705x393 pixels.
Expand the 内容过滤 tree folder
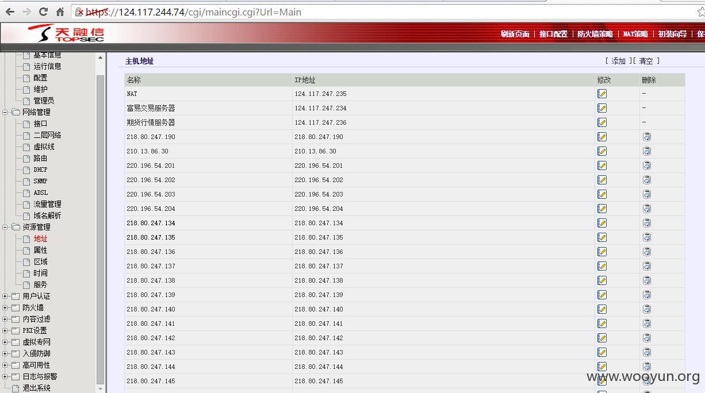click(x=5, y=319)
